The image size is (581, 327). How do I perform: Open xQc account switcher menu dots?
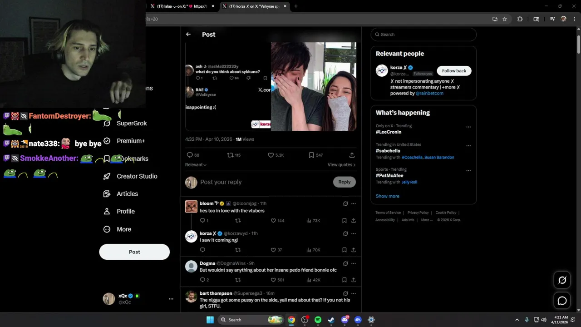coord(171,299)
